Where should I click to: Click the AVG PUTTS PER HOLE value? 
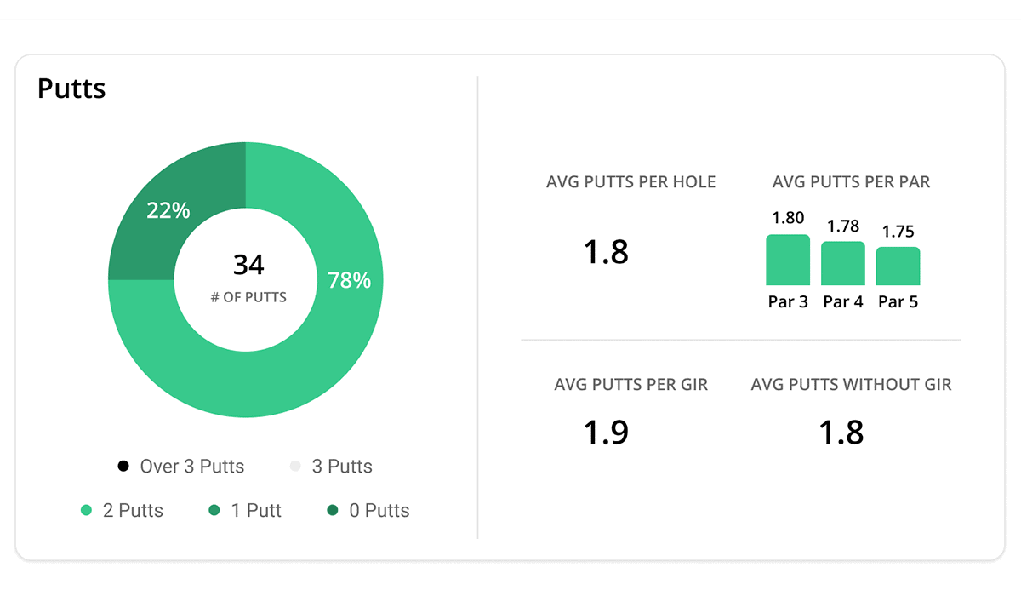coord(606,253)
